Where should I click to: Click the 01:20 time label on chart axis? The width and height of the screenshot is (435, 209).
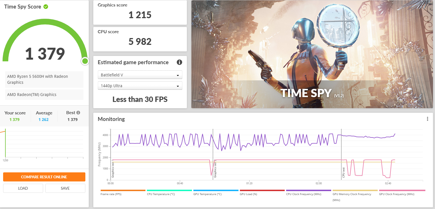click(249, 183)
